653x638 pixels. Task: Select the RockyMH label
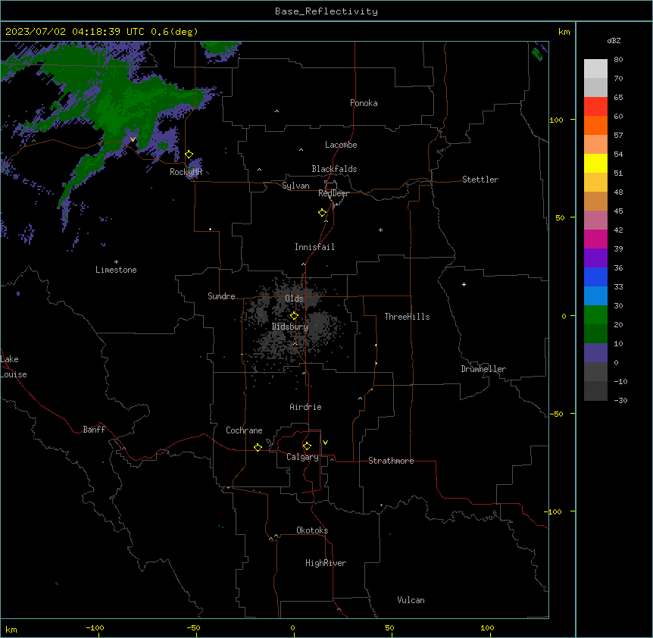click(186, 172)
